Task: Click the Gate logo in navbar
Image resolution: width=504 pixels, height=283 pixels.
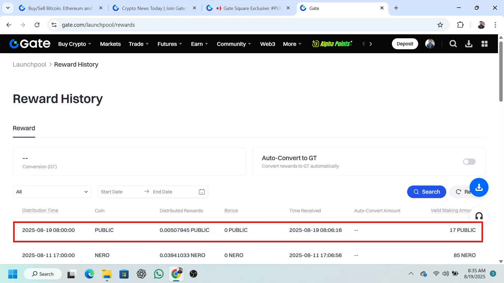Action: [30, 44]
